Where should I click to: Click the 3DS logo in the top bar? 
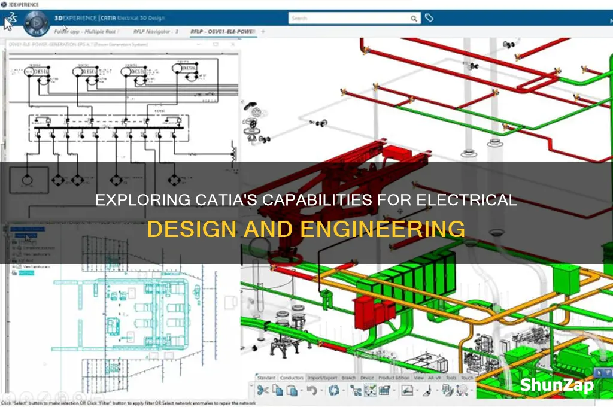pos(12,17)
